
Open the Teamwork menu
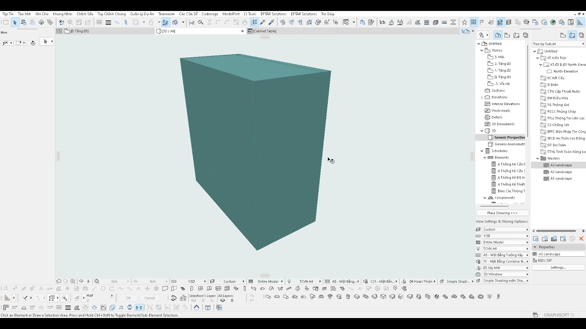pyautogui.click(x=167, y=14)
